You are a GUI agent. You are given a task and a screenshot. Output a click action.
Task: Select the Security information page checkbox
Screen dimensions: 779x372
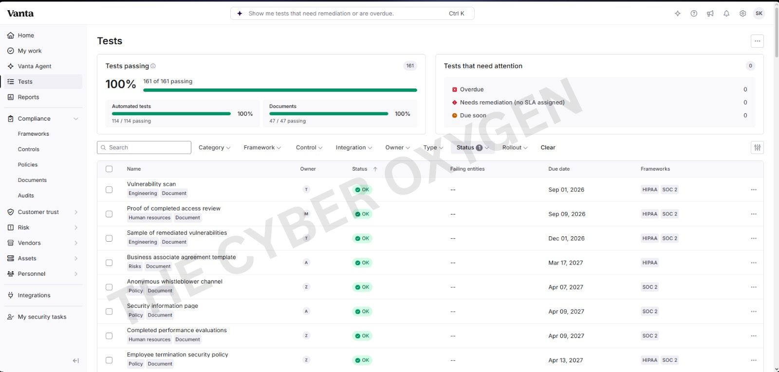point(109,311)
